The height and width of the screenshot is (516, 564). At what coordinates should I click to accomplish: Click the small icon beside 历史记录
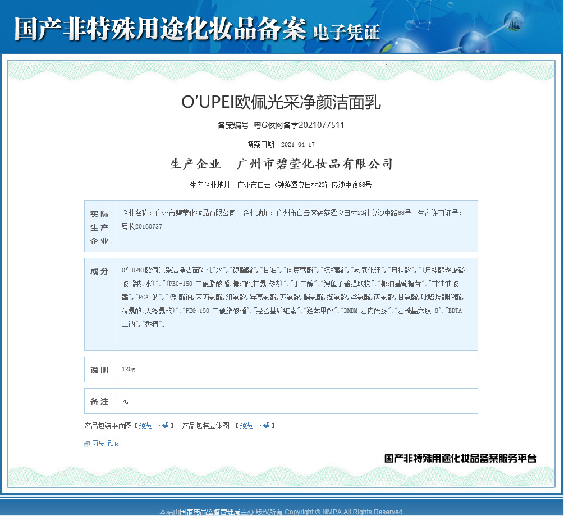(86, 444)
